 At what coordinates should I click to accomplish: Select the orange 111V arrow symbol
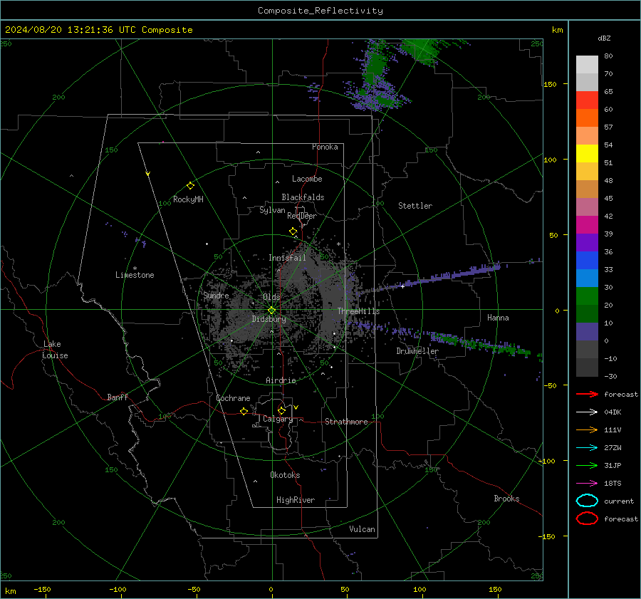tap(587, 429)
